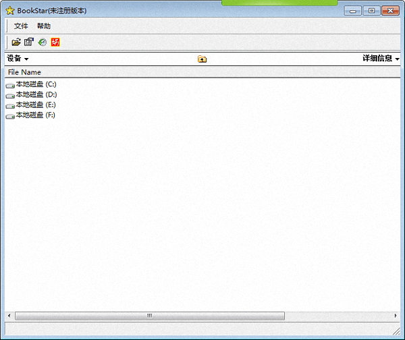Click the File Name column header
This screenshot has width=405, height=340.
[x=24, y=72]
